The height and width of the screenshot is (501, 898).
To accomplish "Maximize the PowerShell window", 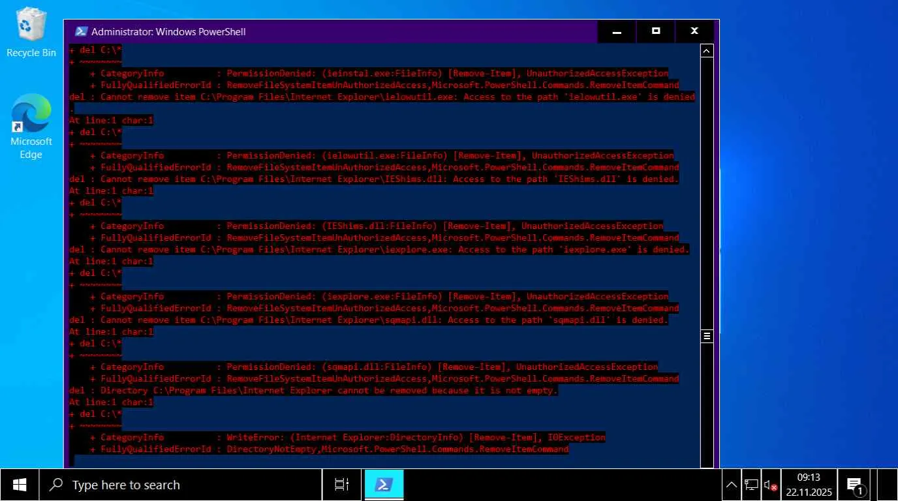I will coord(655,31).
